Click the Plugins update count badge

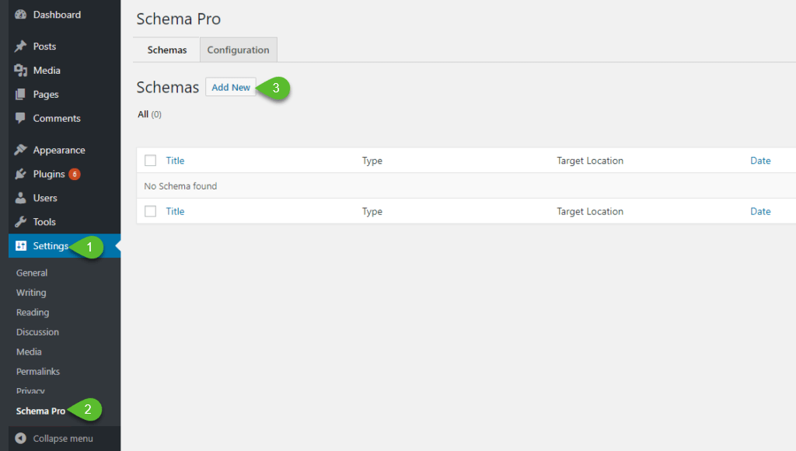coord(75,175)
